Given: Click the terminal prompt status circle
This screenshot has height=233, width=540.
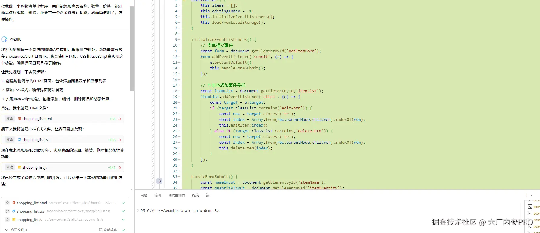Looking at the screenshot, I should click(x=138, y=211).
